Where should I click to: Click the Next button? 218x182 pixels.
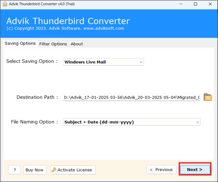point(195,169)
